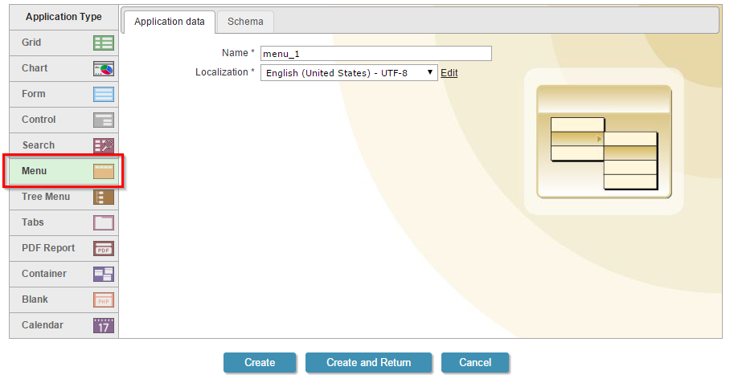Focus the Name input field
Screen dimensions: 734x387
[375, 54]
